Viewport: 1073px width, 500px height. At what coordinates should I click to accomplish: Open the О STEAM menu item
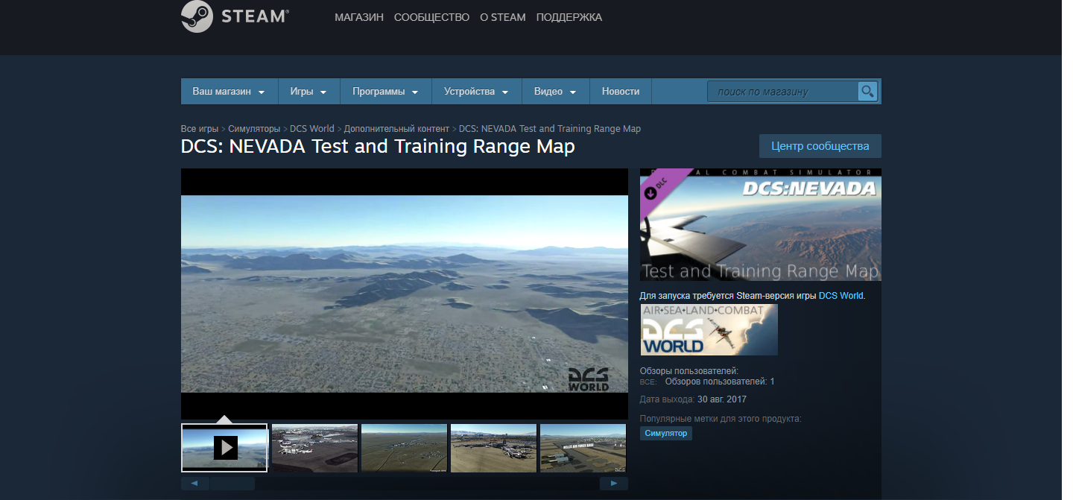[503, 17]
